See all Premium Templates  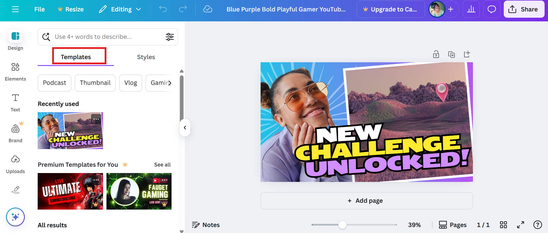tap(162, 165)
